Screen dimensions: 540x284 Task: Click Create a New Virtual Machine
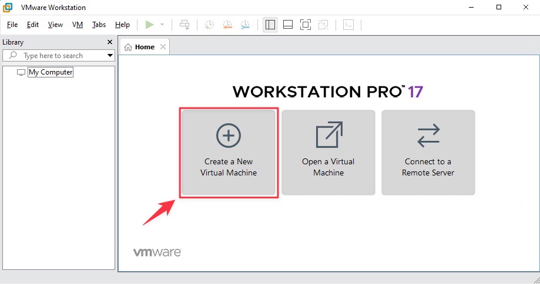[229, 153]
